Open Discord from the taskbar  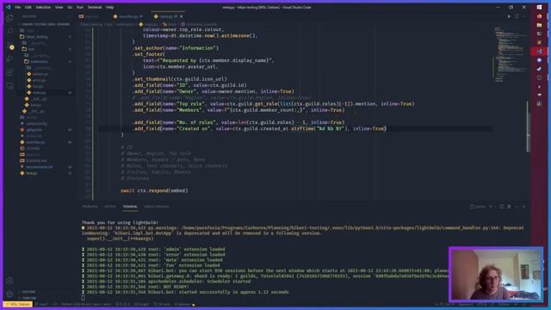pyautogui.click(x=540, y=60)
